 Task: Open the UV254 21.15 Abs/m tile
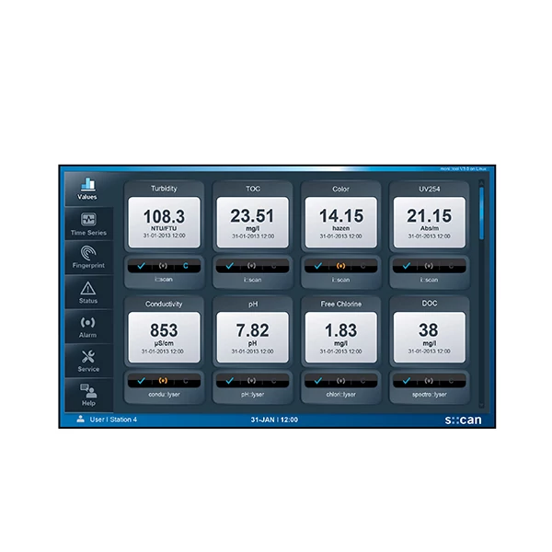click(x=429, y=223)
